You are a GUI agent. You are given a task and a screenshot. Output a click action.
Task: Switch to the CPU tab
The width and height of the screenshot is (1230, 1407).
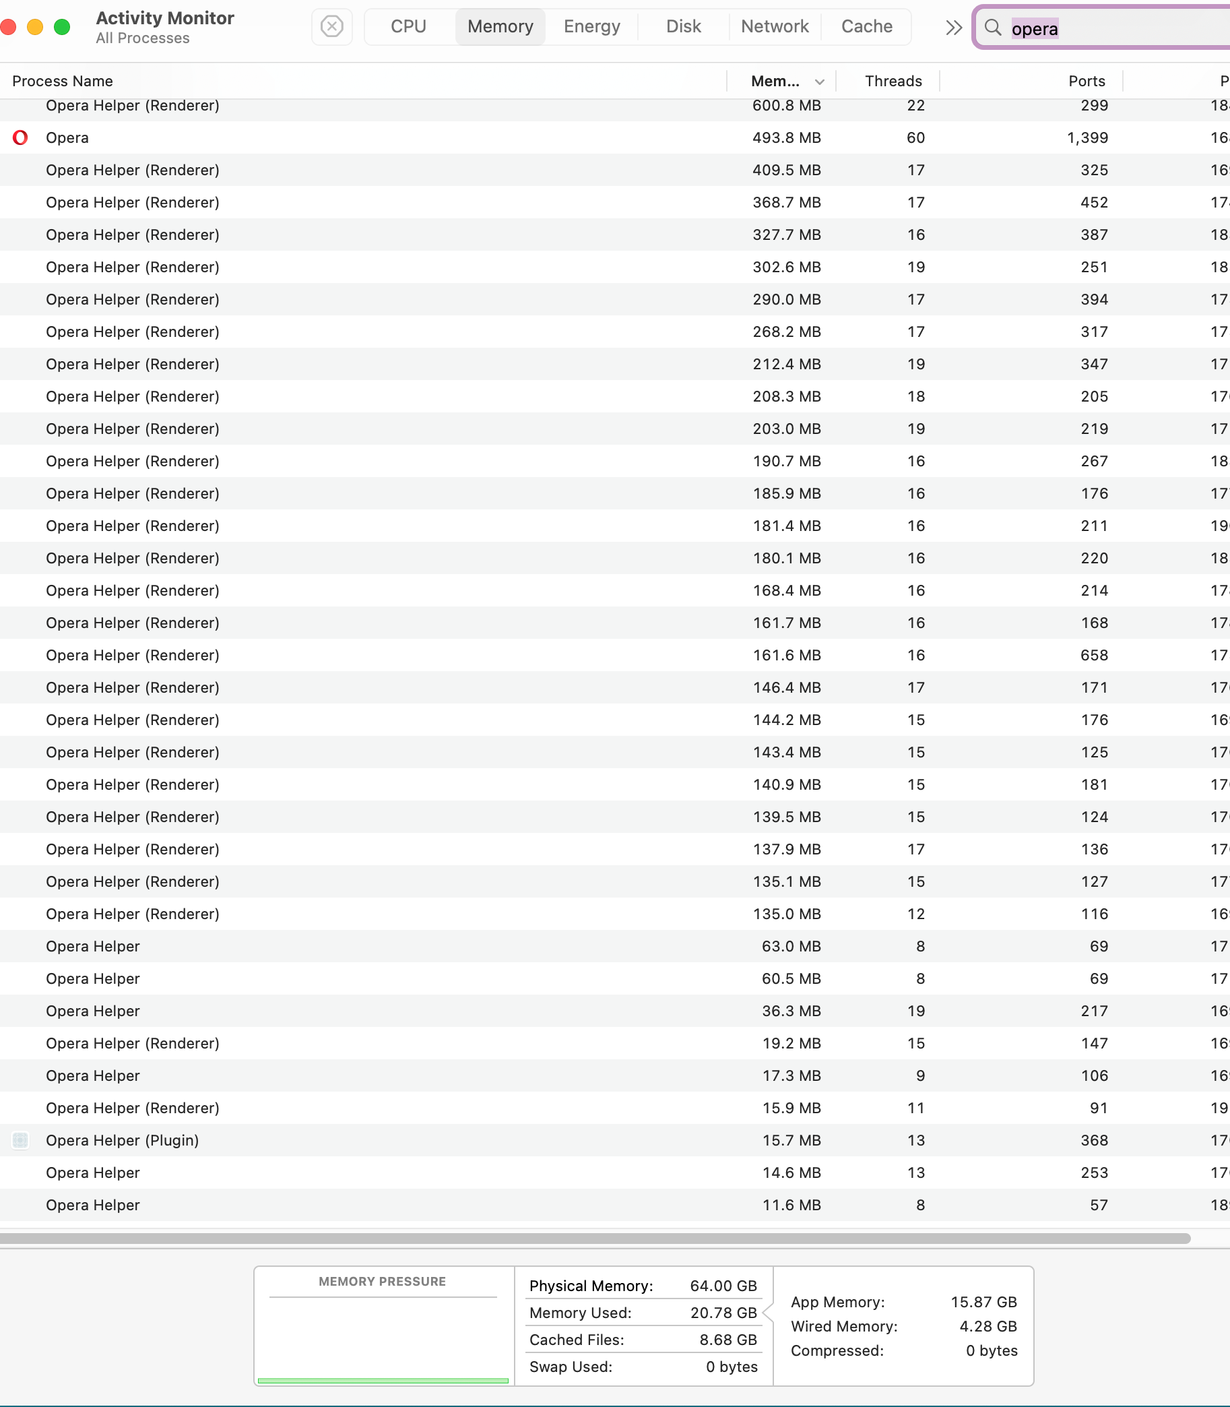[x=408, y=27]
